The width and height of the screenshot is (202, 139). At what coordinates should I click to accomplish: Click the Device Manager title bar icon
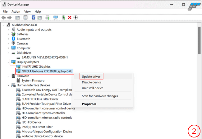[4, 5]
